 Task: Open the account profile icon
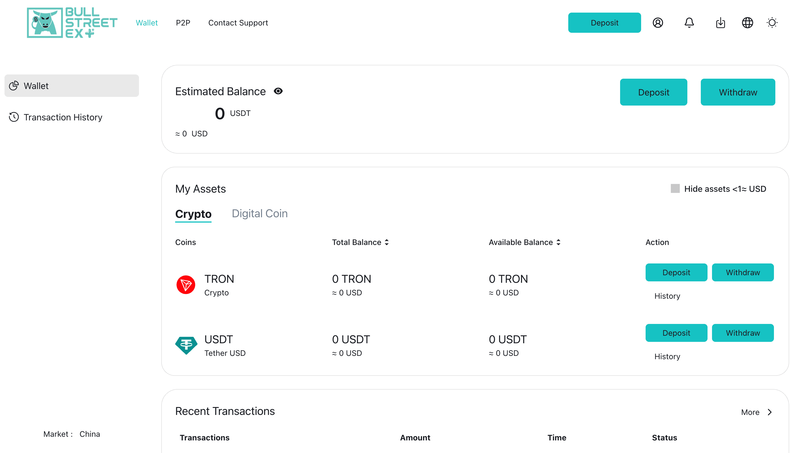point(658,23)
